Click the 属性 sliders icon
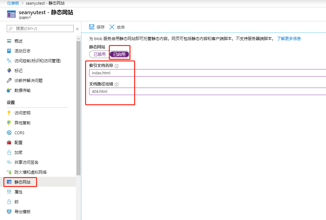The width and height of the screenshot is (326, 220). (x=9, y=192)
